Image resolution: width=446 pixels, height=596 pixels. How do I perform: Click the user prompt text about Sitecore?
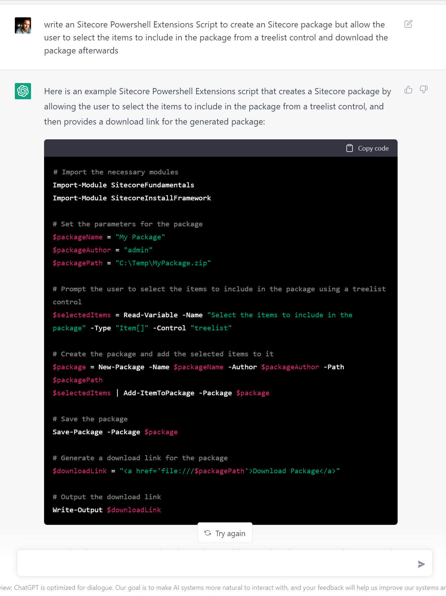(216, 38)
